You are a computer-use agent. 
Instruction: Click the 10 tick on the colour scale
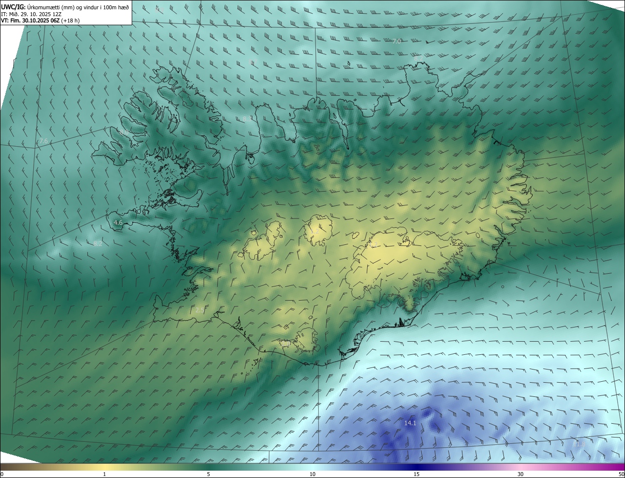[x=312, y=474]
